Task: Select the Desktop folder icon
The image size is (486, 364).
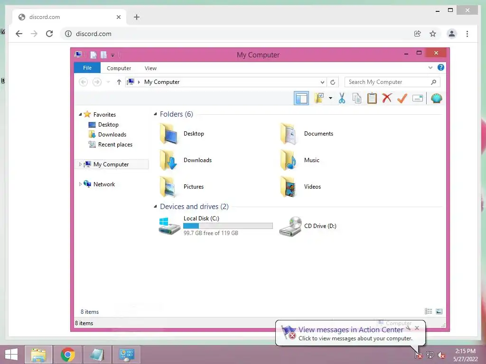Action: [169, 134]
